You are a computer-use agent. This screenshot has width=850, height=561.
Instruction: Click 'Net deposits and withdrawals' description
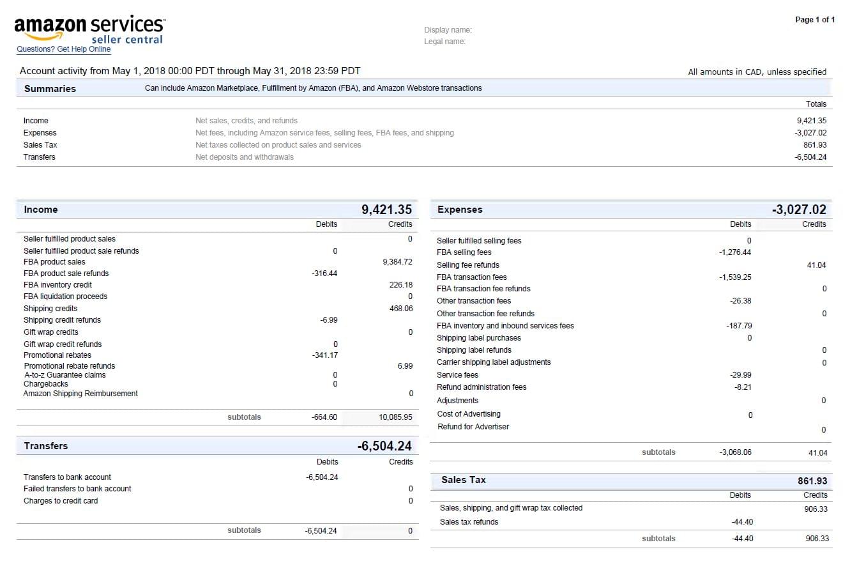(x=245, y=157)
